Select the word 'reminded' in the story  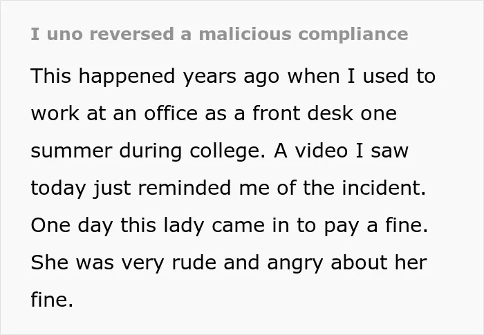pos(185,188)
